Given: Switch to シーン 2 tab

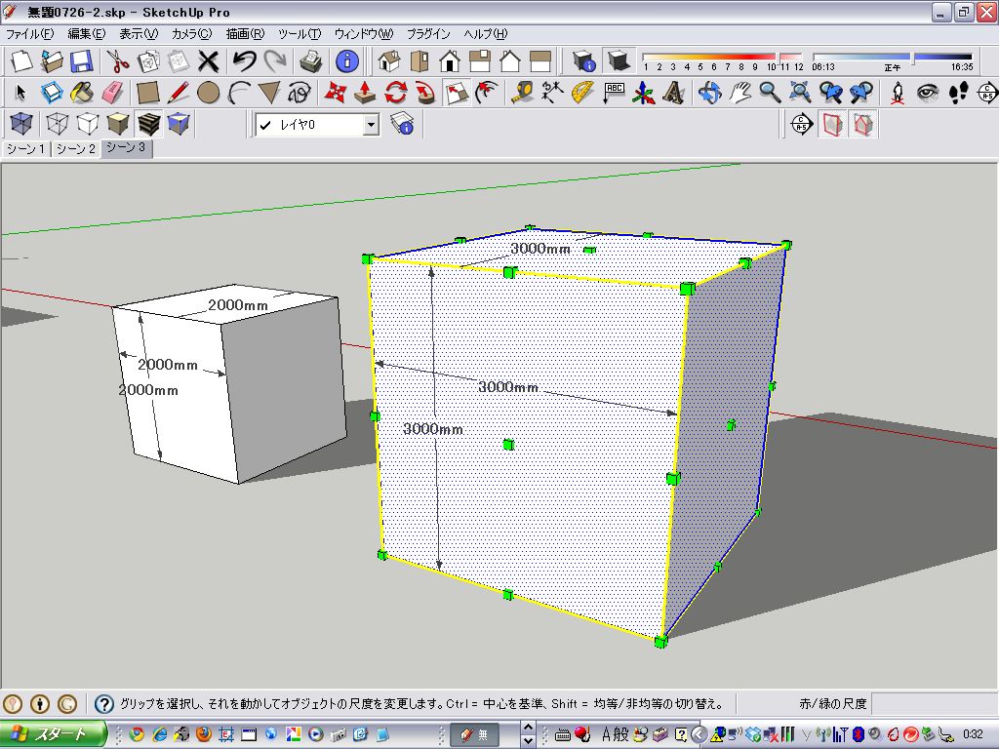Looking at the screenshot, I should pyautogui.click(x=75, y=148).
